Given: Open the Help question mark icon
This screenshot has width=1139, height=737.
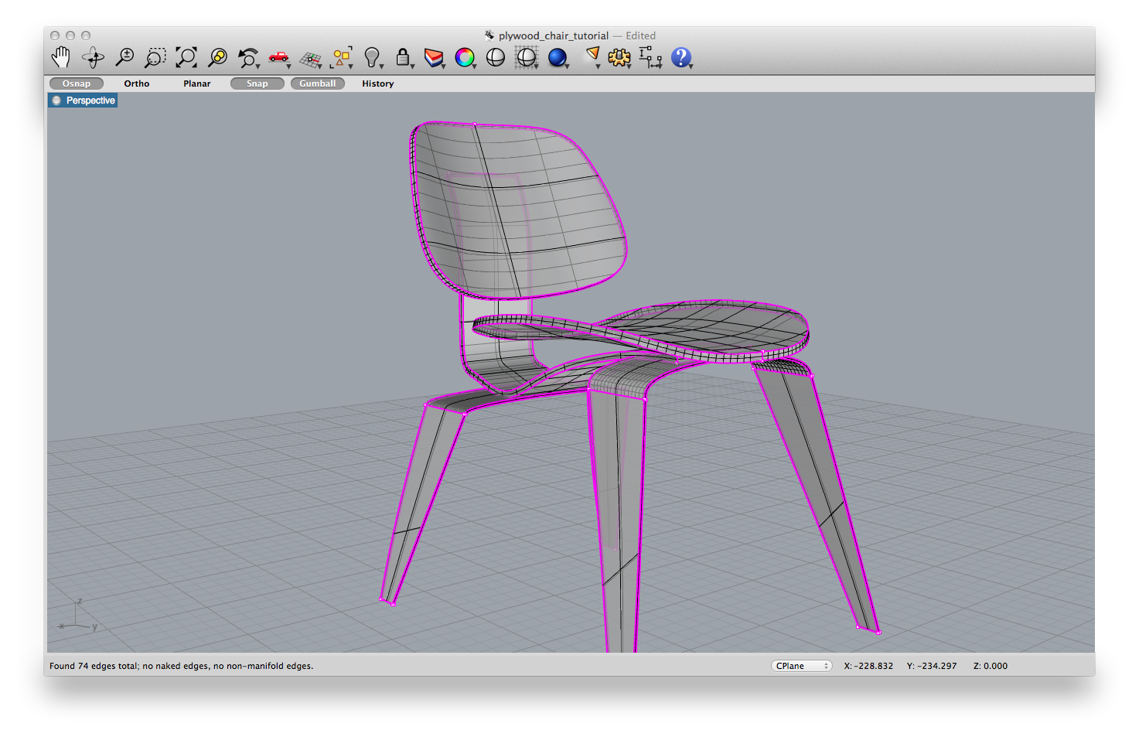Looking at the screenshot, I should pos(680,57).
